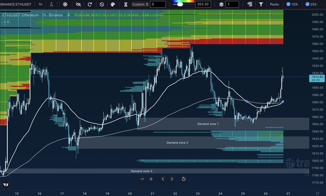Click the hourglass time icon
Image resolution: width=326 pixels, height=196 pixels.
click(x=126, y=4)
